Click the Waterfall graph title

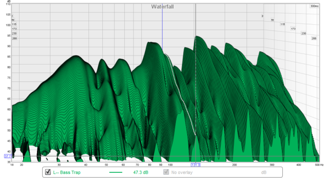(x=162, y=7)
